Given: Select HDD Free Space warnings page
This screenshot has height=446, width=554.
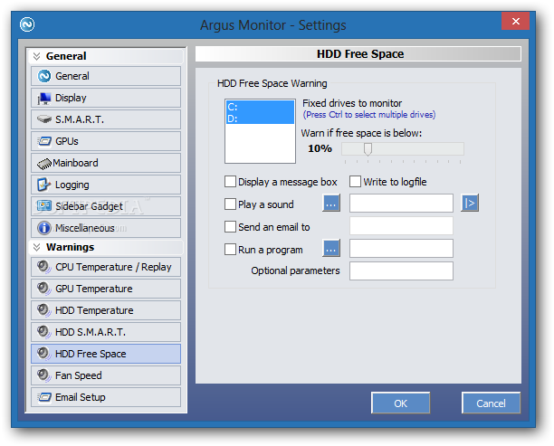Looking at the screenshot, I should click(106, 354).
